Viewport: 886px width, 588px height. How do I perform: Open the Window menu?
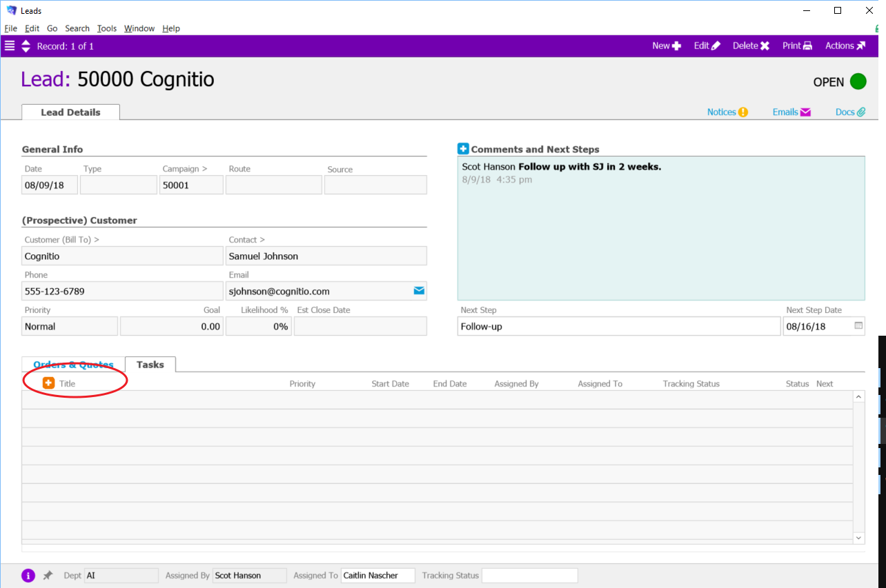tap(139, 28)
